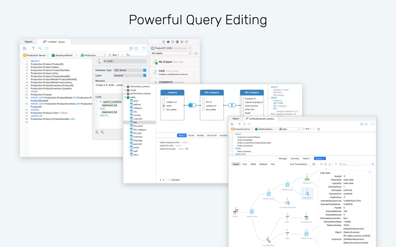Open the WideWorldImpor... database dropdown
This screenshot has height=247, width=396.
tap(266, 129)
